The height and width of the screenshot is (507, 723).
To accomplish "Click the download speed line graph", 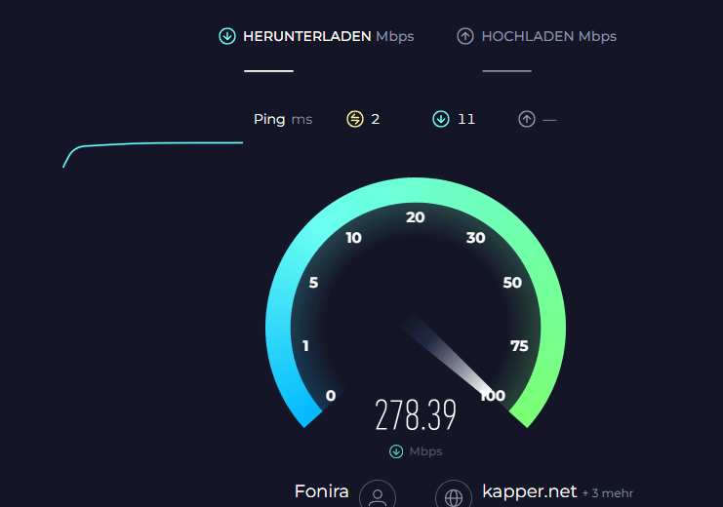I will (x=152, y=154).
